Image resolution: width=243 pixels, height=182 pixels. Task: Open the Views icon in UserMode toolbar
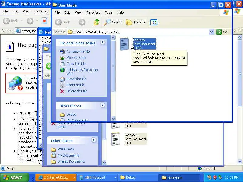154,22
